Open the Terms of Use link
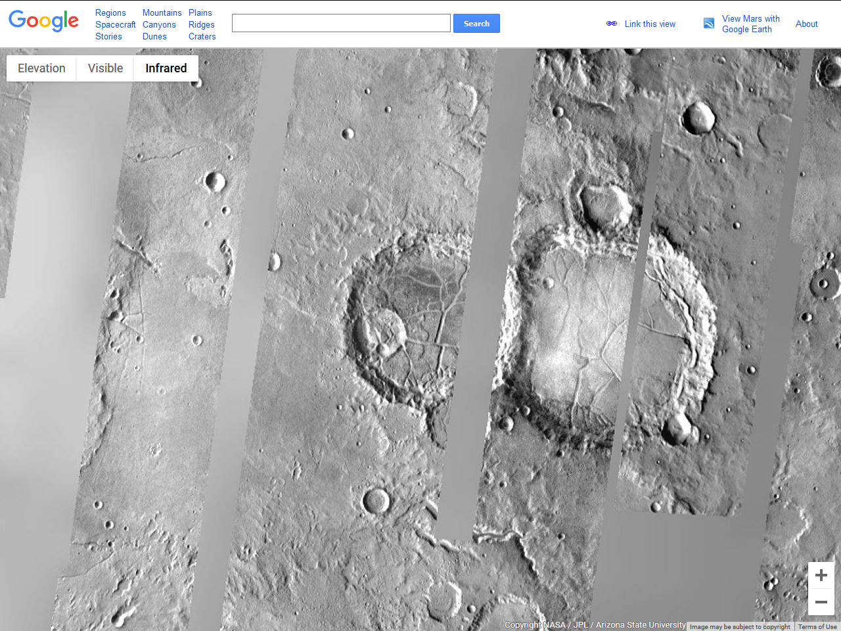The image size is (841, 631). coord(817,626)
